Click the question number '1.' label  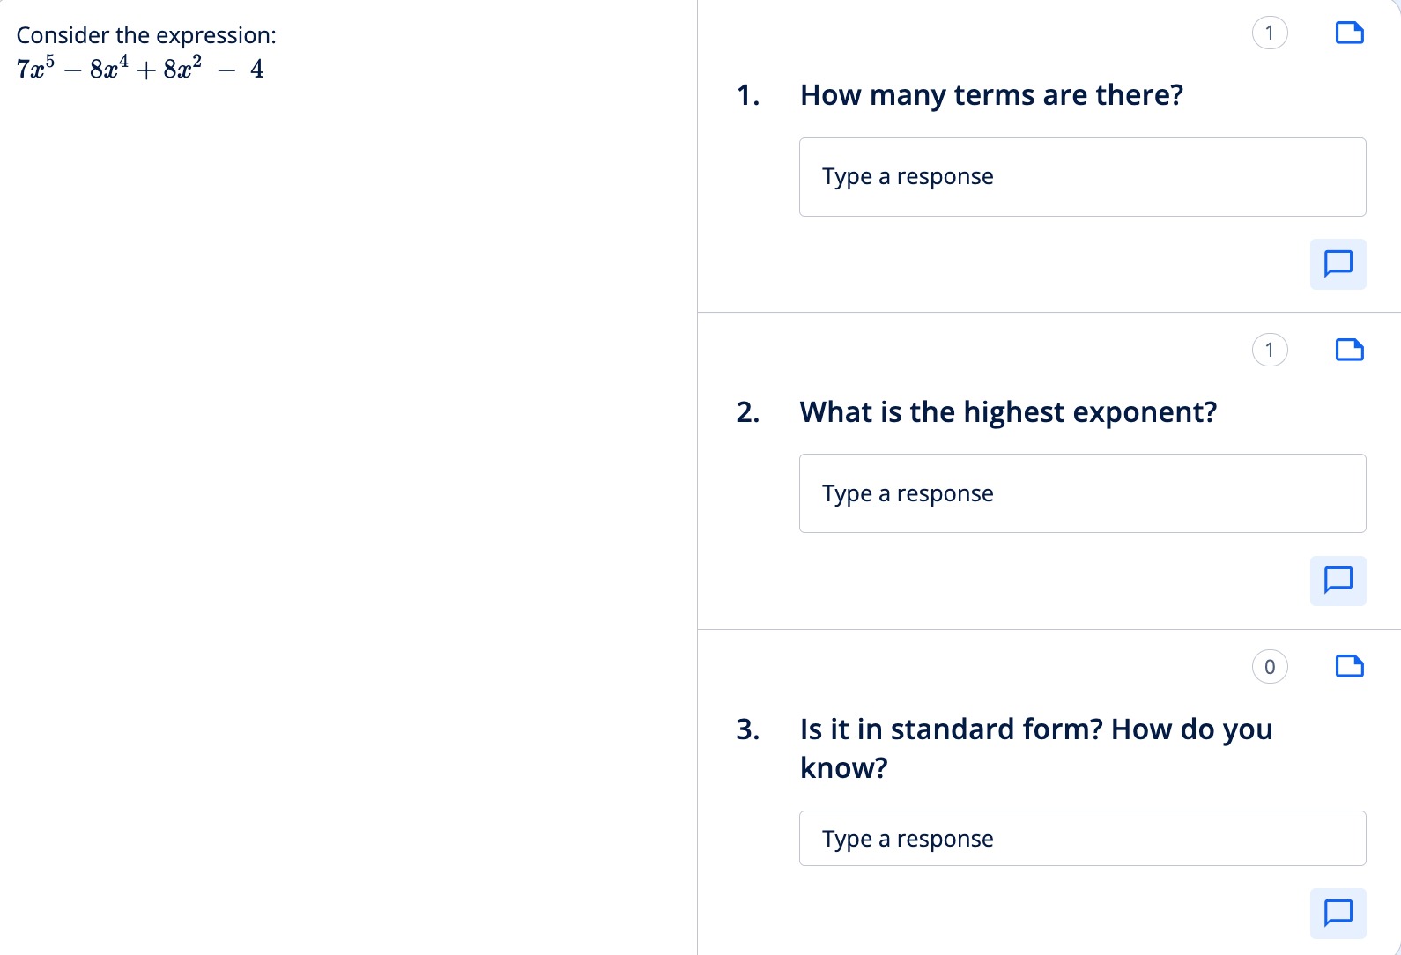point(748,95)
